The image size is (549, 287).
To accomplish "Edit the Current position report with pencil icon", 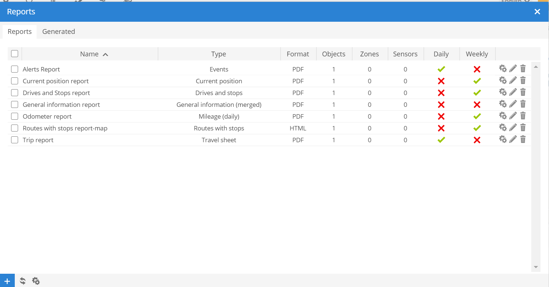I will [513, 80].
